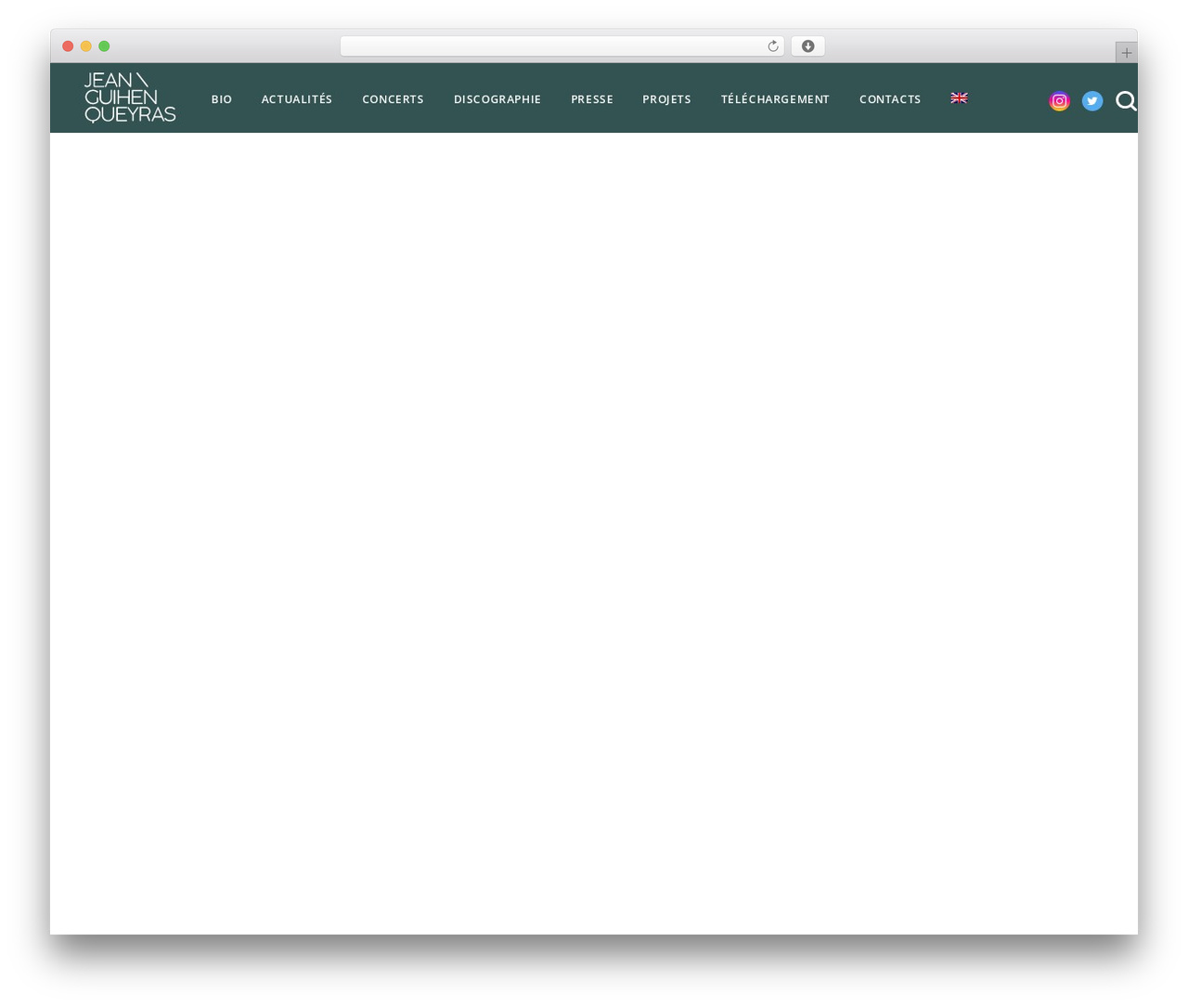Open a new tab with the plus button
The height and width of the screenshot is (1006, 1188).
(1126, 53)
